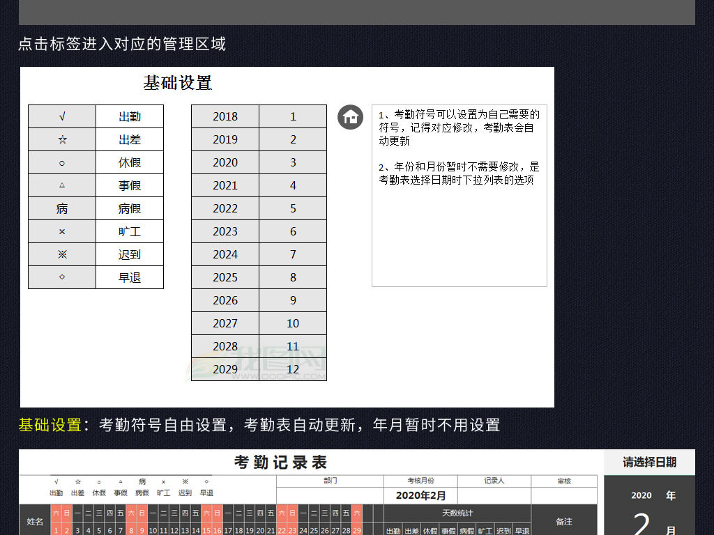Click the 旷工 label cell

(130, 231)
